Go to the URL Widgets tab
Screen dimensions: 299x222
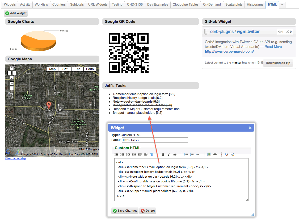click(x=98, y=4)
